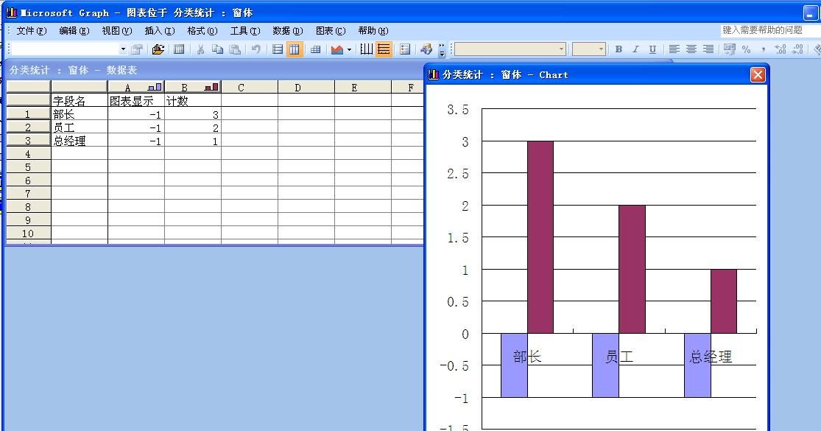
Task: Expand the chart objects dropdown
Action: tap(123, 49)
